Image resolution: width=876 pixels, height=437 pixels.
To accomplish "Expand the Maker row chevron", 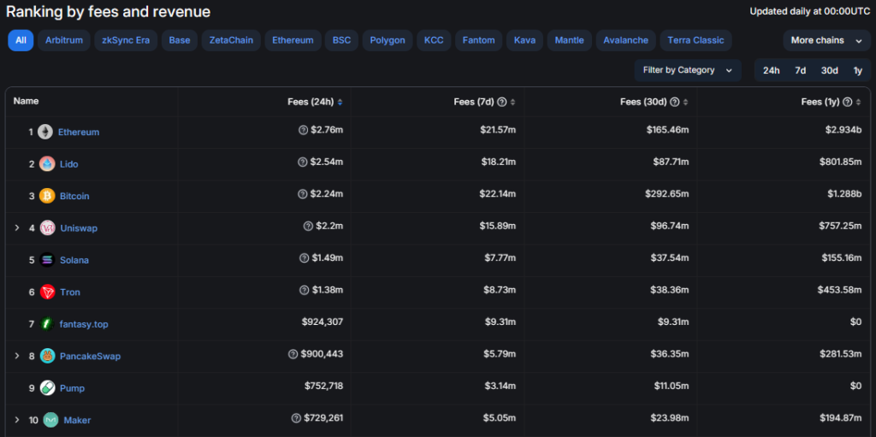I will (16, 420).
